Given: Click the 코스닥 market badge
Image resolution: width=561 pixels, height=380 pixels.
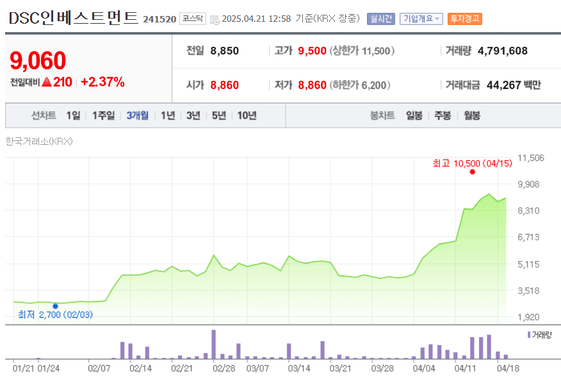Looking at the screenshot, I should click(x=193, y=19).
